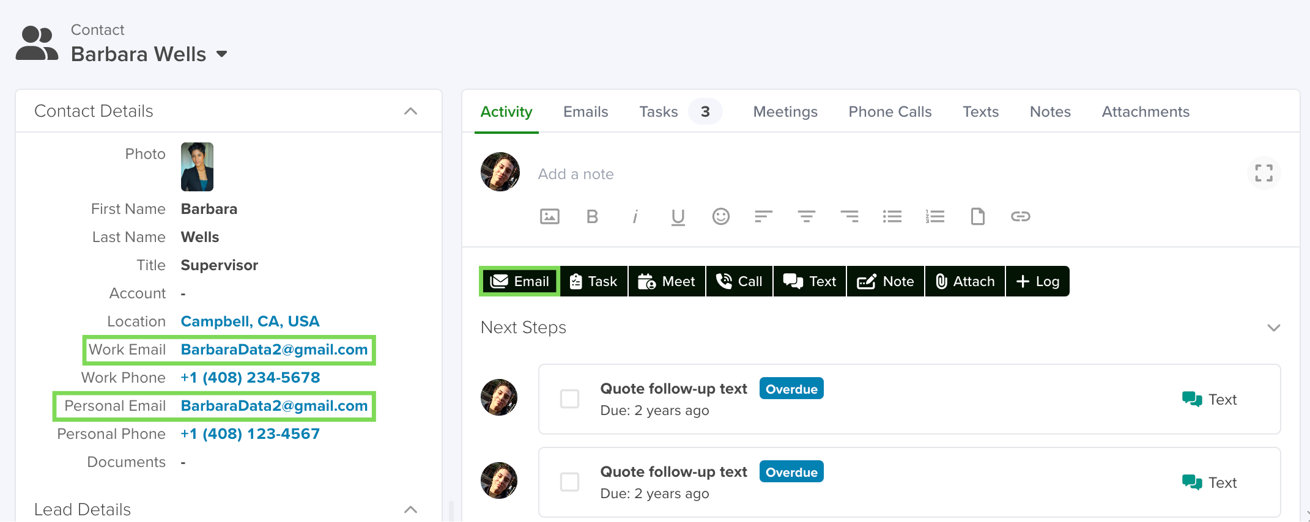The image size is (1310, 522).
Task: Toggle underline formatting in the note editor
Action: (x=678, y=217)
